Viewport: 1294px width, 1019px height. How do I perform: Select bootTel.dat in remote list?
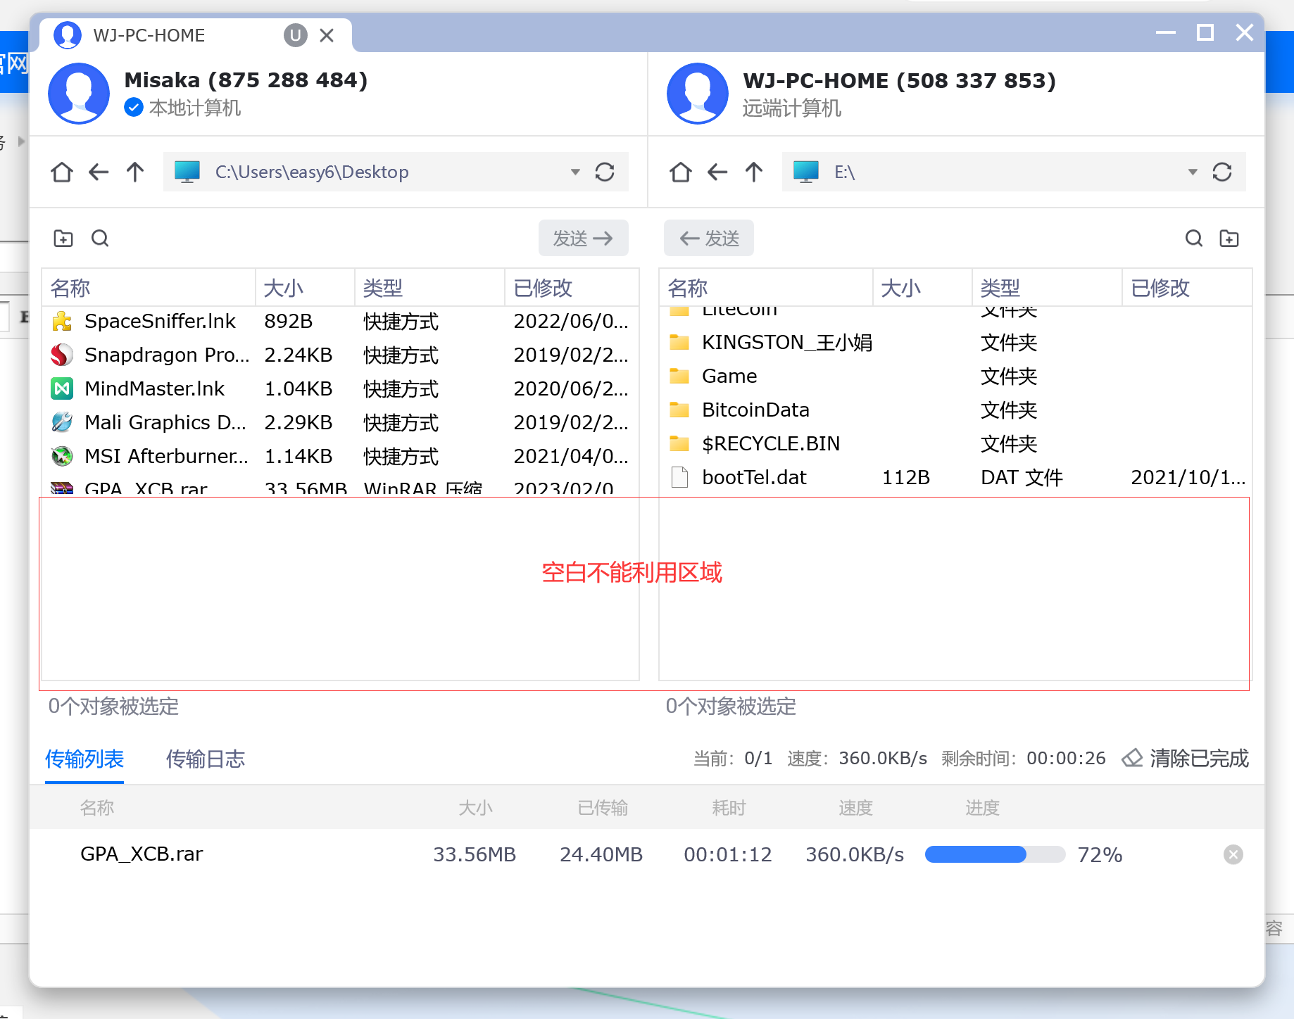pos(955,477)
